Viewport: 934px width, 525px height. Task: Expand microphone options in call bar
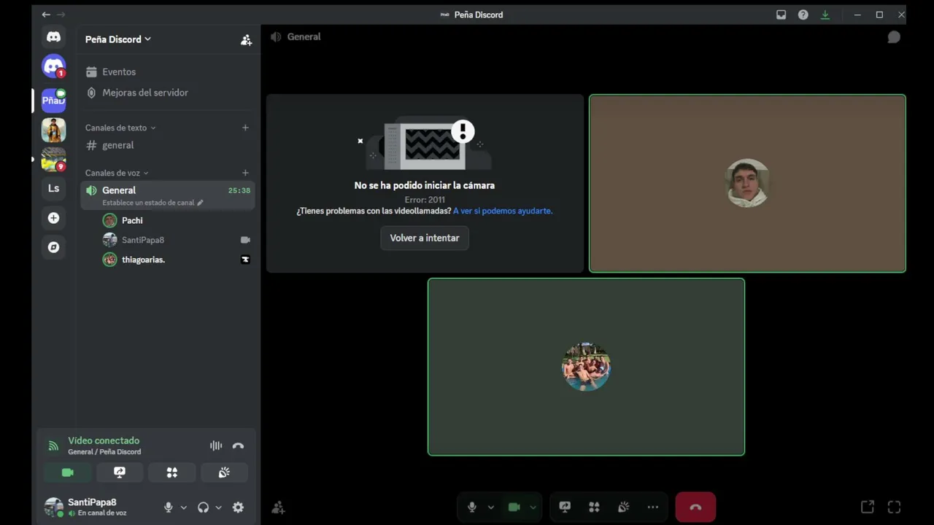tap(490, 507)
